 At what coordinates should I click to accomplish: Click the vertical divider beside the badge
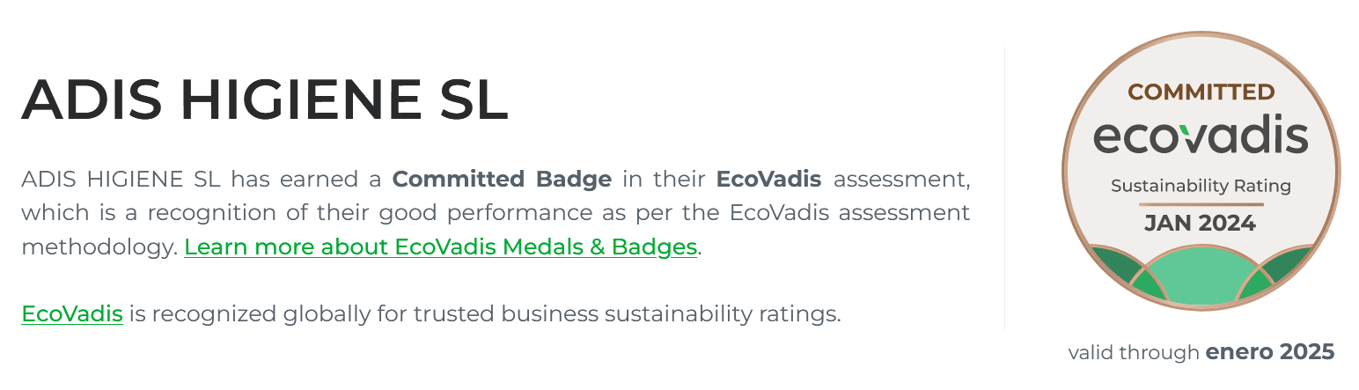[x=1004, y=188]
